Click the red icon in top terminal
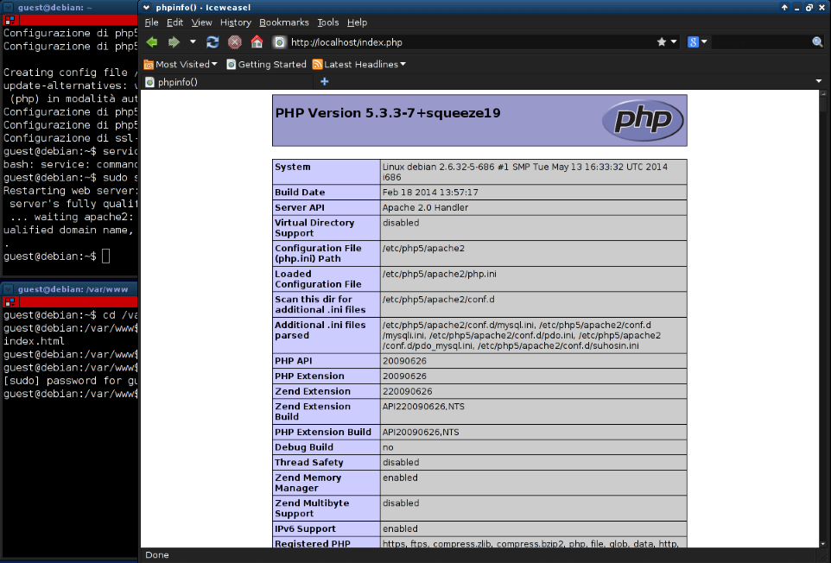Screen dimensions: 831x563 point(10,20)
